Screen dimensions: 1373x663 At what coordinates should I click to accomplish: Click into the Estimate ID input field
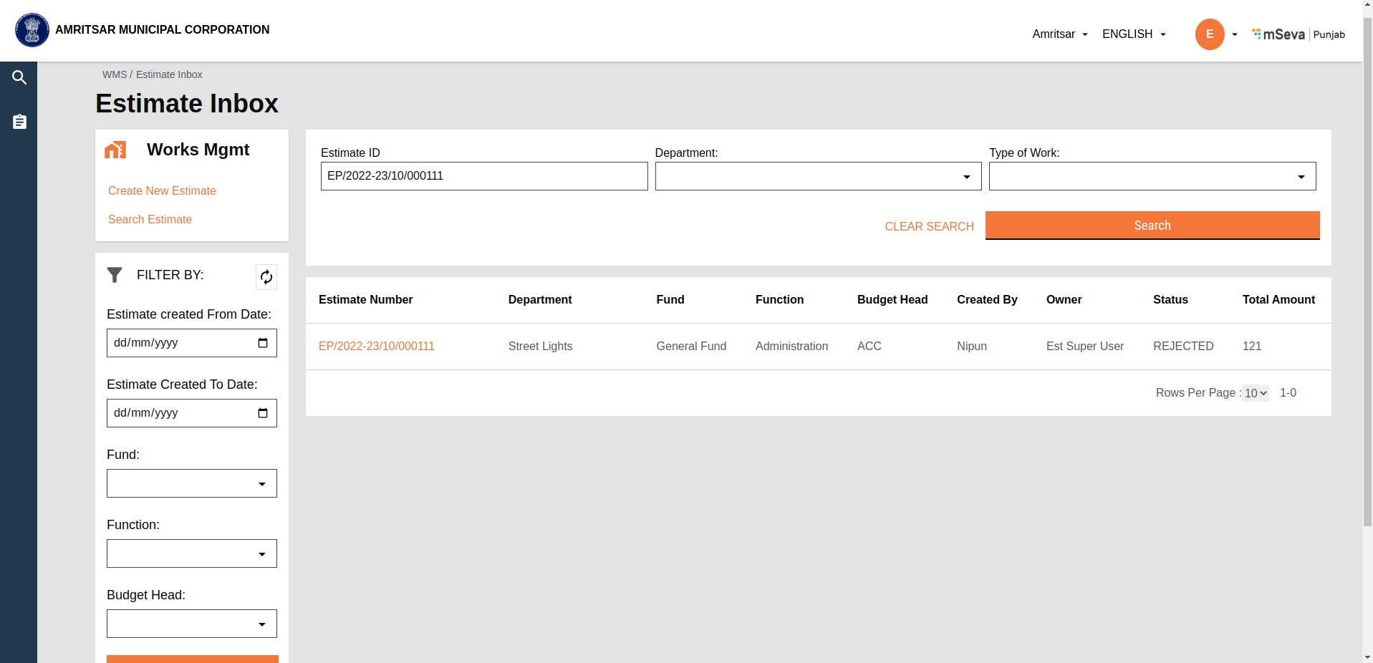click(483, 176)
